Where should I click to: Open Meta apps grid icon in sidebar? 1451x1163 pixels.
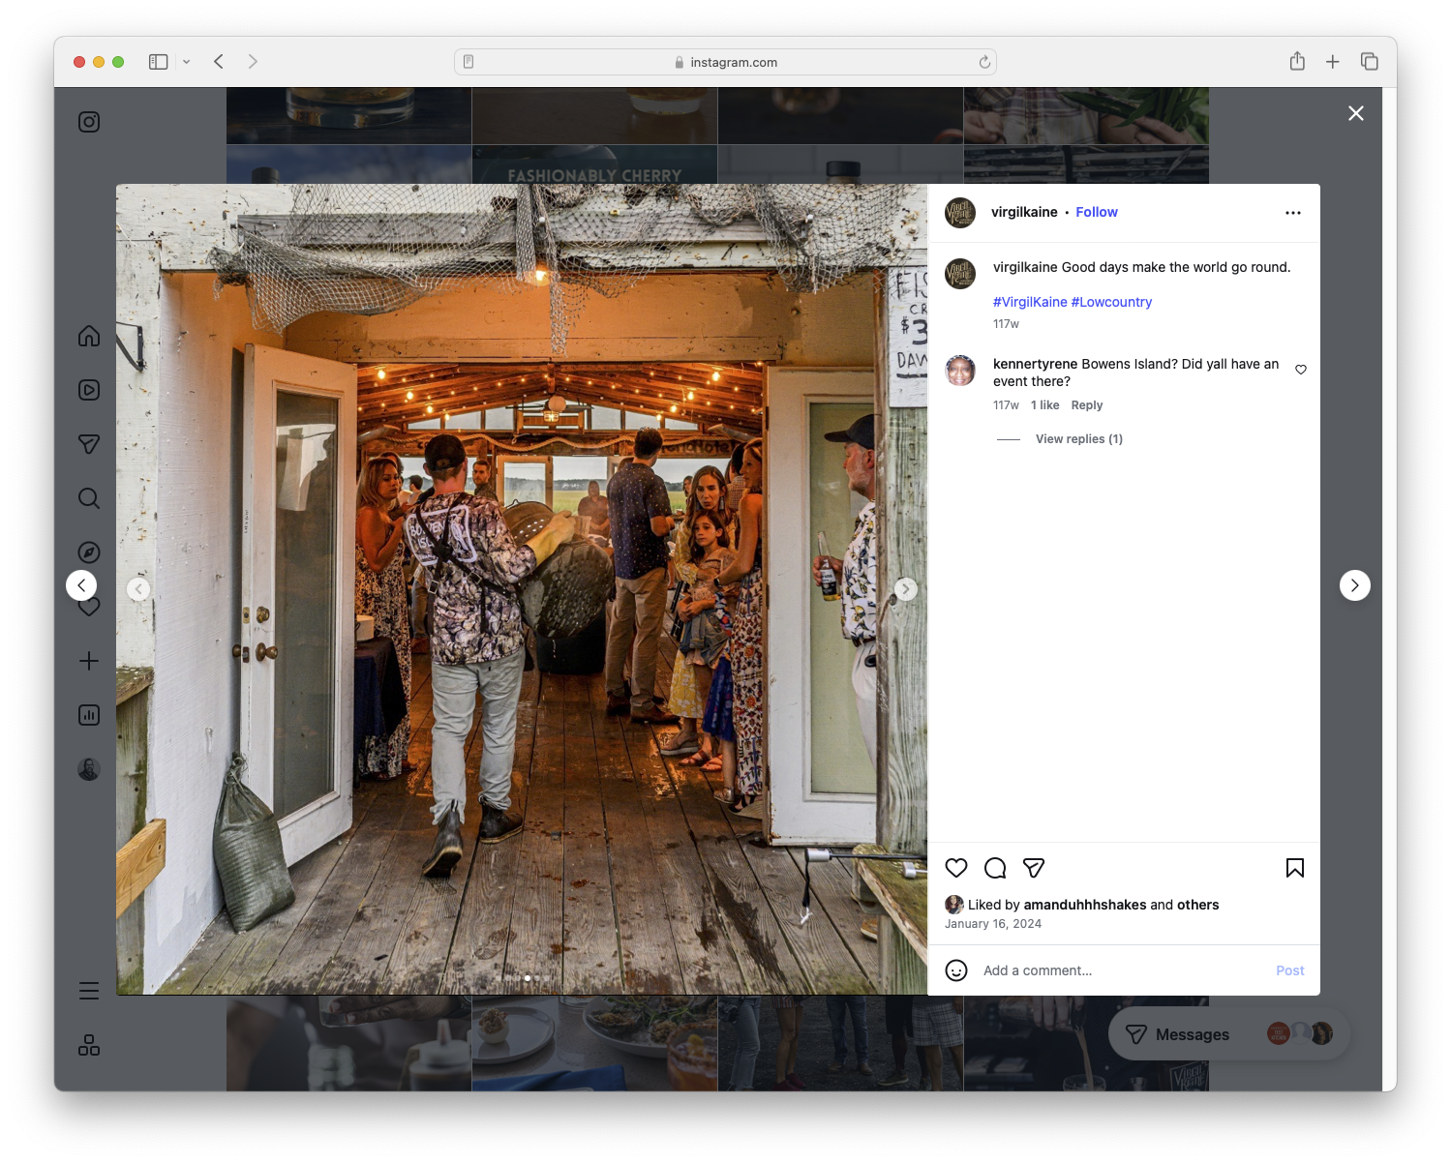pos(89,1045)
